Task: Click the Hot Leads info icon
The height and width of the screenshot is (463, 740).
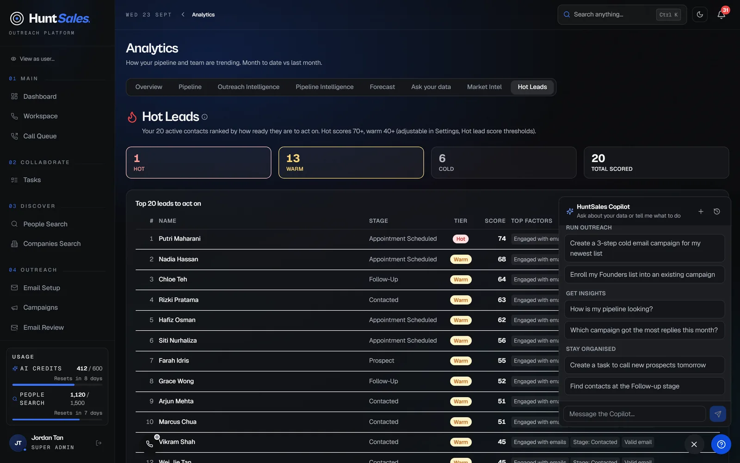Action: pos(204,117)
